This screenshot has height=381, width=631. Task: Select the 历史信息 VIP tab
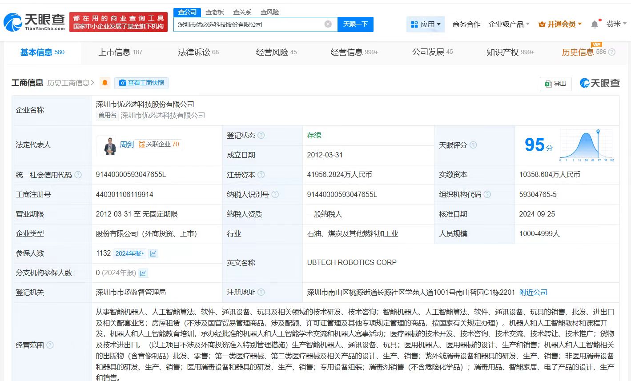point(584,52)
